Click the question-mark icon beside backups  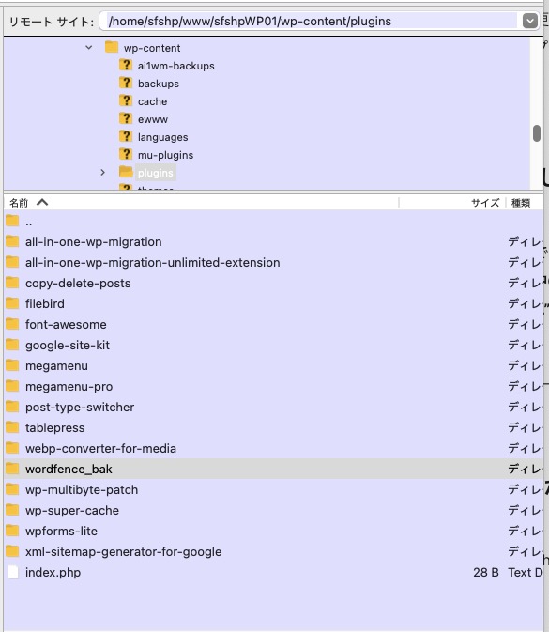[126, 83]
